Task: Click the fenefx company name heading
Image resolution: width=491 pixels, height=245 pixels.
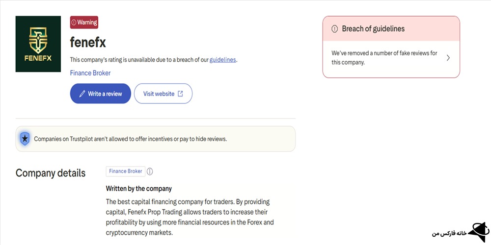Action: point(88,42)
